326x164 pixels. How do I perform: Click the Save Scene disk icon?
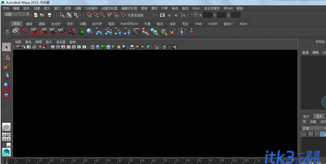(50, 15)
